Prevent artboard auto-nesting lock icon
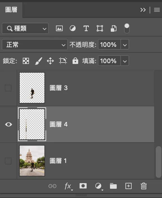Image resolution: width=162 pixels, height=198 pixels. pos(63,61)
